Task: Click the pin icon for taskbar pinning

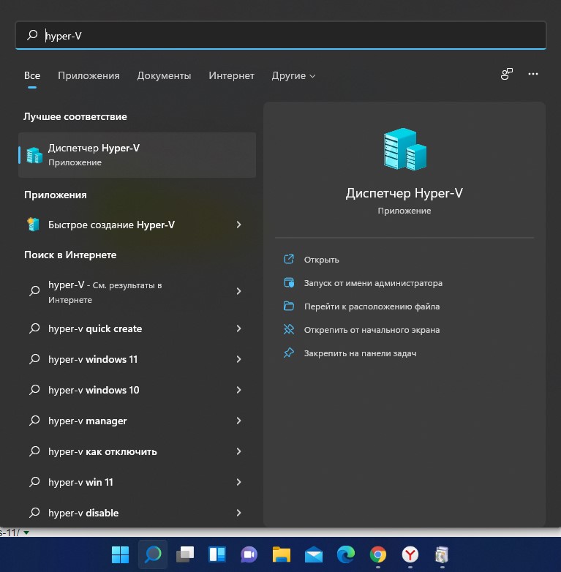Action: (289, 353)
